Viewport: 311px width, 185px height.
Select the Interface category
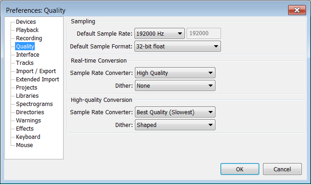pyautogui.click(x=27, y=55)
